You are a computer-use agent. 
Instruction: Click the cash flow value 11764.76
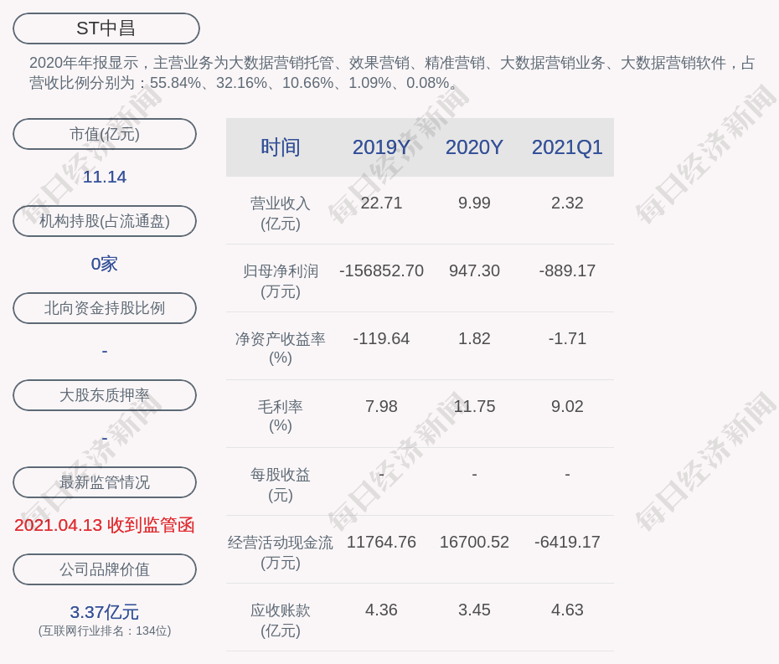click(x=381, y=542)
